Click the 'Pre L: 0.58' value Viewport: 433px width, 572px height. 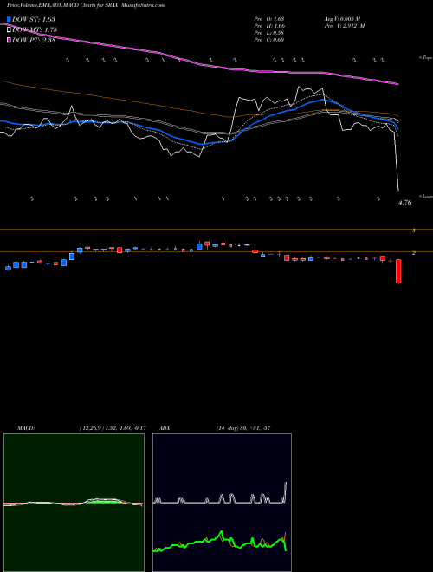[x=269, y=33]
